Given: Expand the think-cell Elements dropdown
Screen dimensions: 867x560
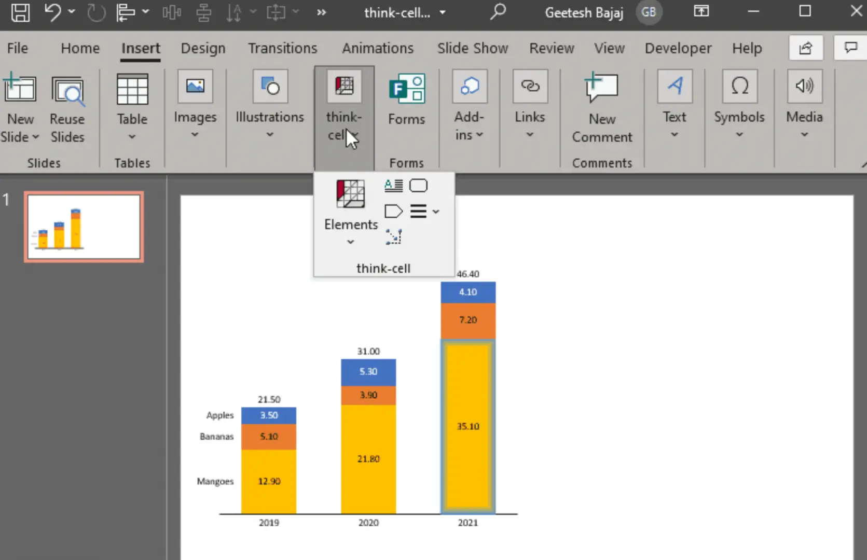Looking at the screenshot, I should 351,242.
